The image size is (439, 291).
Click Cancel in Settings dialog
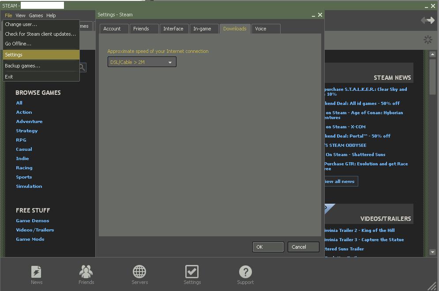click(x=303, y=247)
